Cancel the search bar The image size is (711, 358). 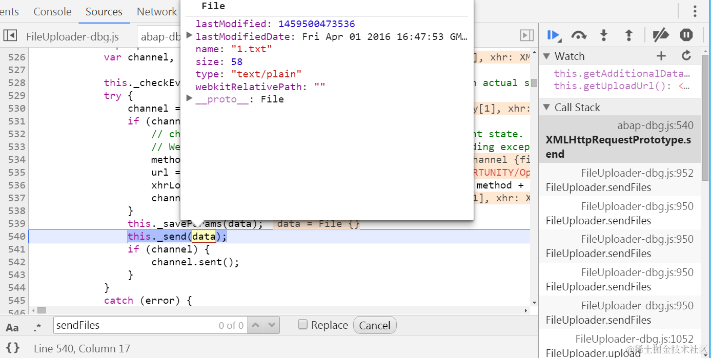(x=375, y=325)
